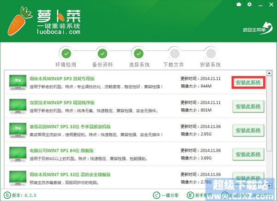Click the 环境检测 step checkmark circle
Screen dimensions: 277x201
point(66,53)
